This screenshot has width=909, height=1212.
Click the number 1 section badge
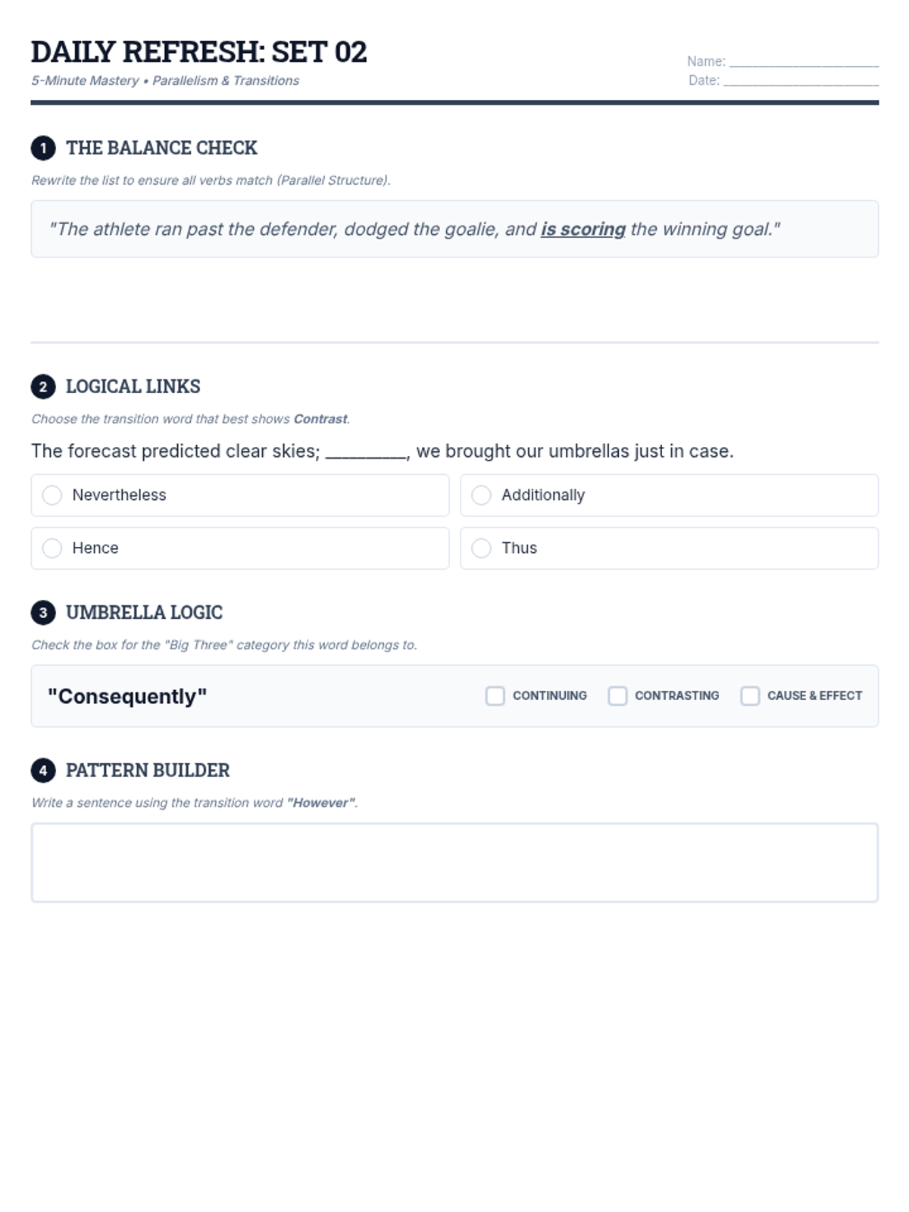(x=43, y=148)
